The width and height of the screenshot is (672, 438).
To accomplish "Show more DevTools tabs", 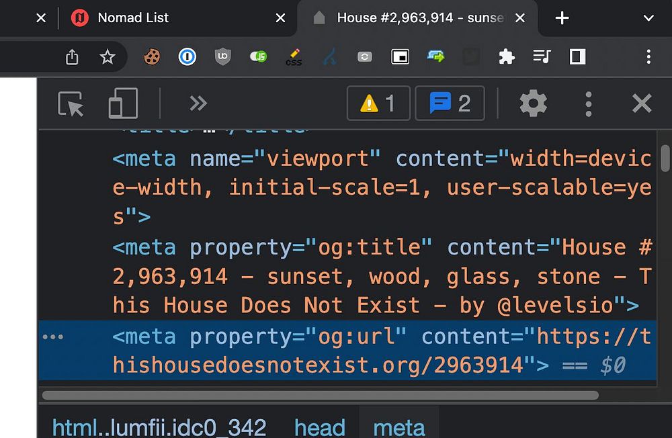I will [x=198, y=103].
